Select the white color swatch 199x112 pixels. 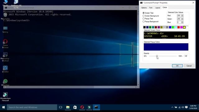click(x=187, y=27)
